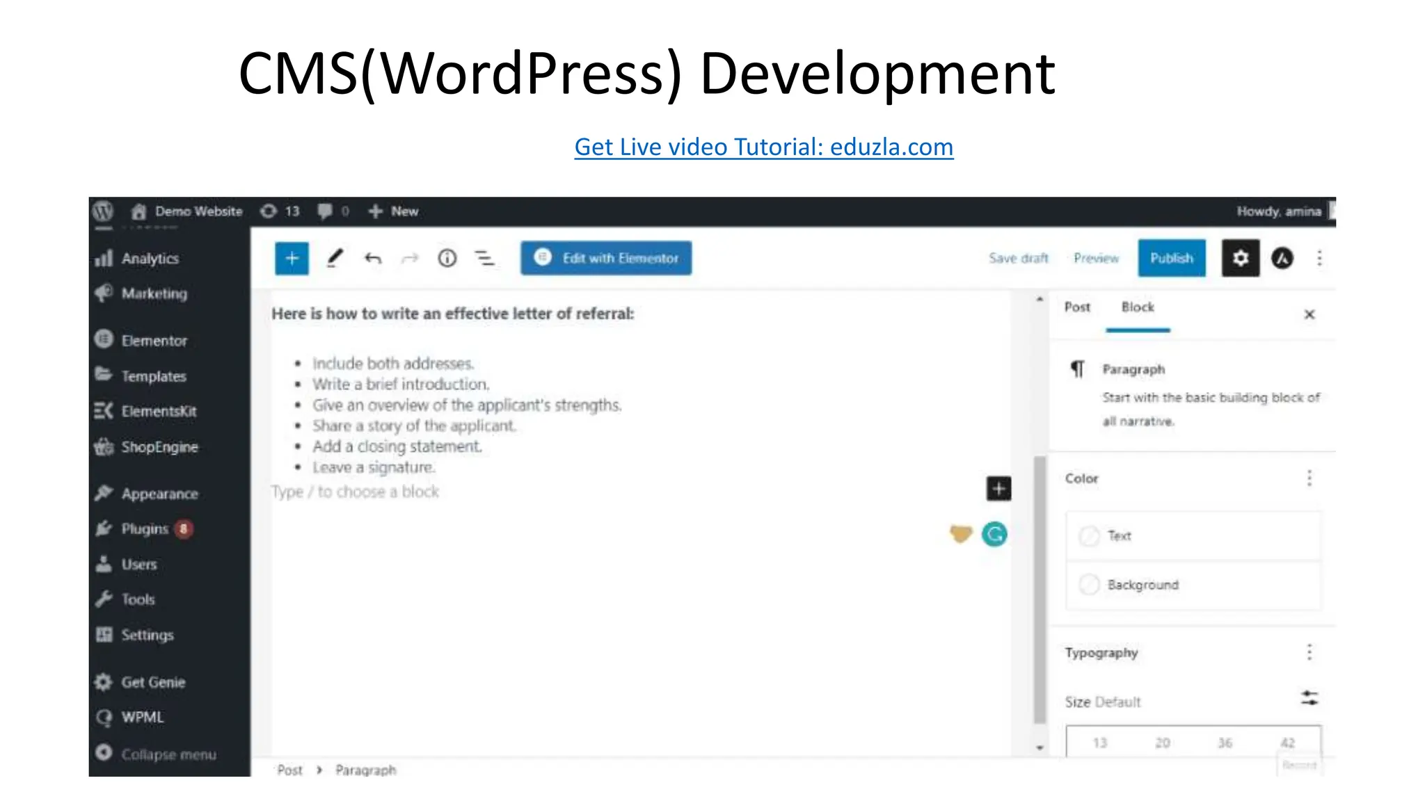
Task: Open Color options three-dot menu
Action: click(x=1309, y=478)
